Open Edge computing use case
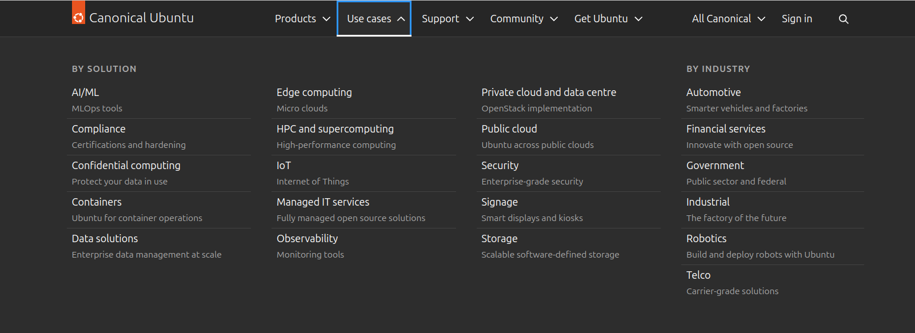The height and width of the screenshot is (333, 915). 314,93
